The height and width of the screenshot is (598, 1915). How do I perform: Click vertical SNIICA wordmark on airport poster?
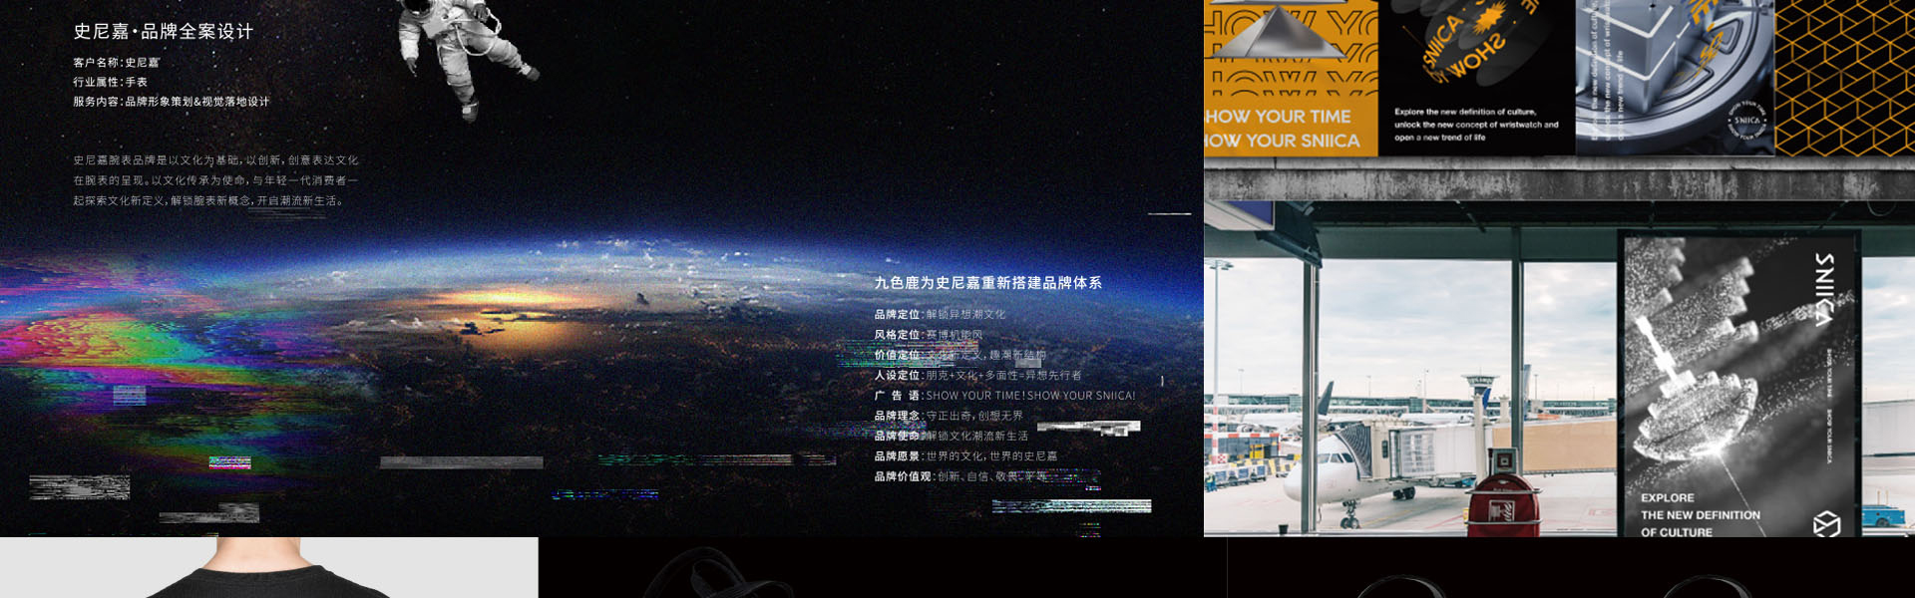point(1823,289)
